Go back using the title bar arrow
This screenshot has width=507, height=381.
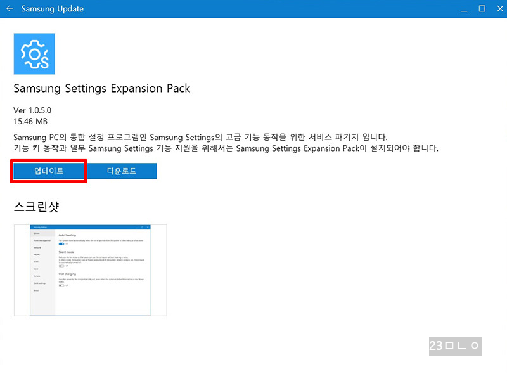coord(10,8)
